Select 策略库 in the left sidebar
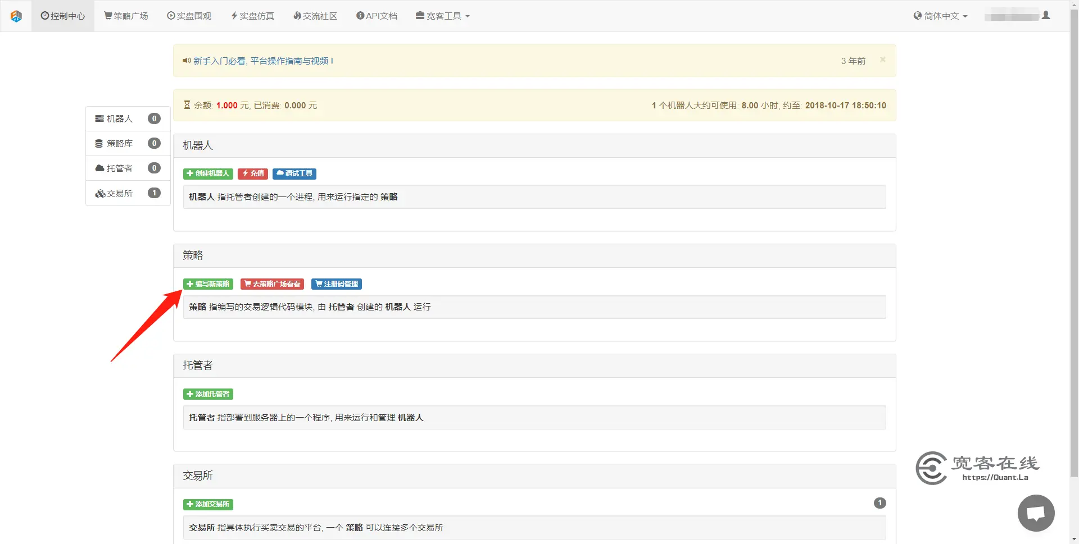 (x=128, y=143)
